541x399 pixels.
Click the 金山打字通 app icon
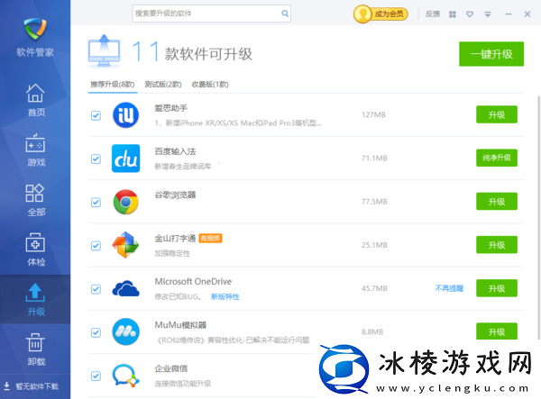click(x=125, y=245)
